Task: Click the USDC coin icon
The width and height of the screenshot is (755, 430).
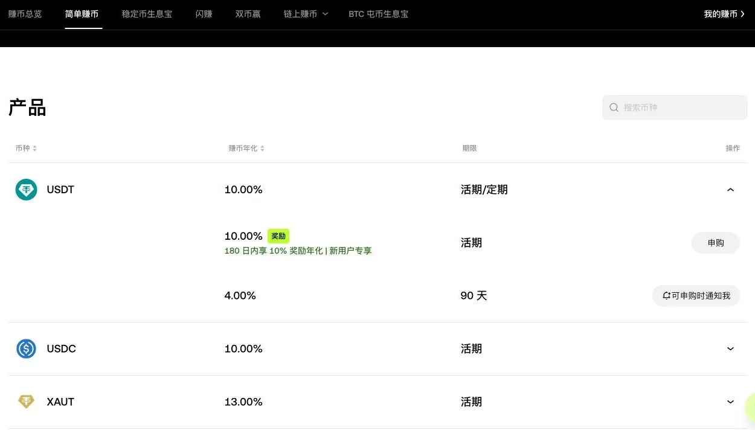Action: (26, 349)
